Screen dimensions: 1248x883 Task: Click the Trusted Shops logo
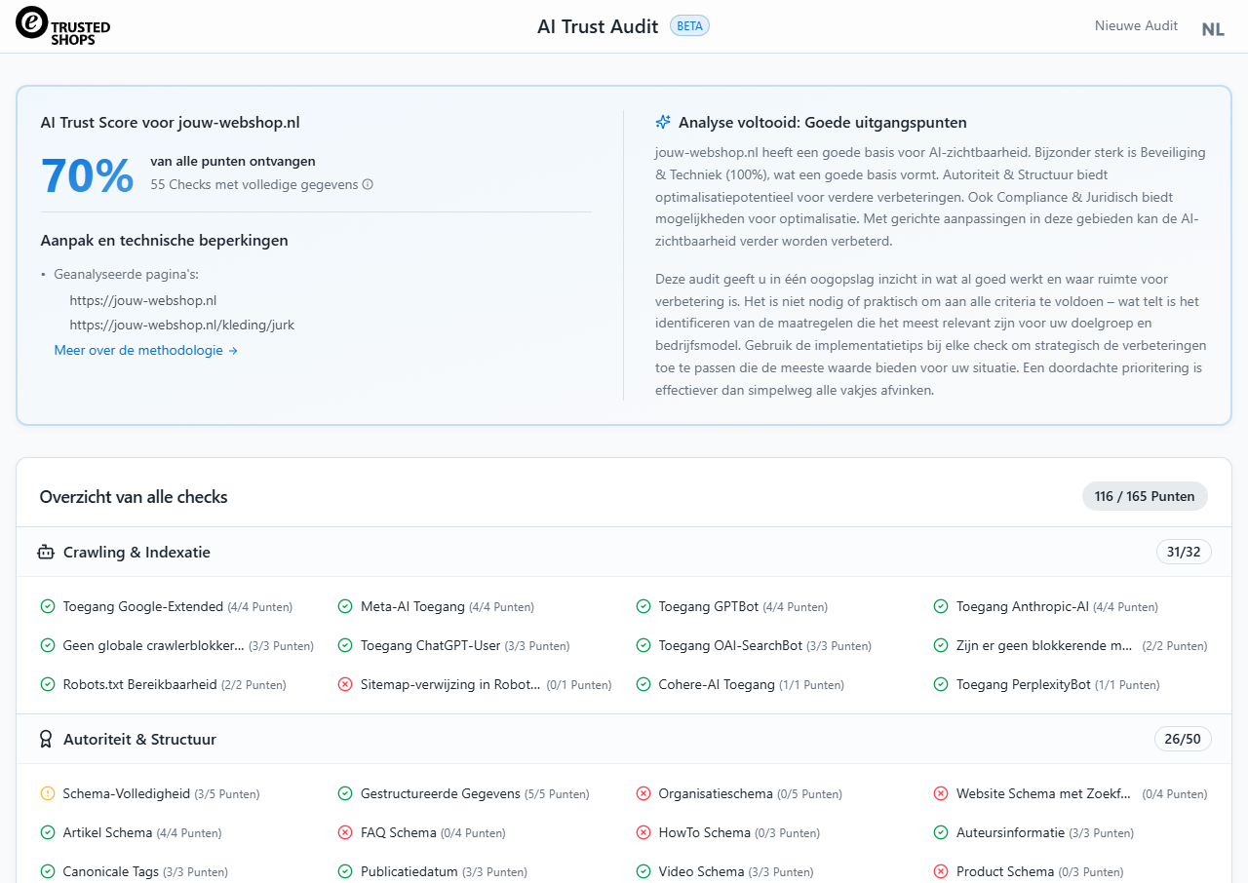pyautogui.click(x=63, y=26)
